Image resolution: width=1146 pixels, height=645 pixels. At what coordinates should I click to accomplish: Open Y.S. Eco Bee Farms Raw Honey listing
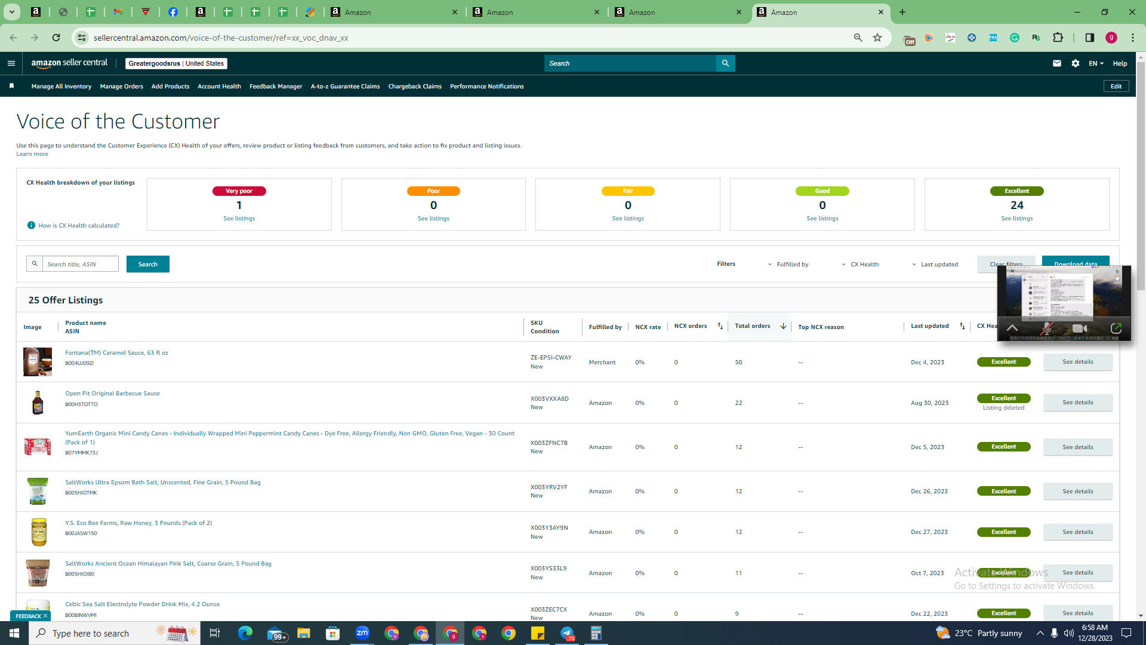click(x=138, y=523)
